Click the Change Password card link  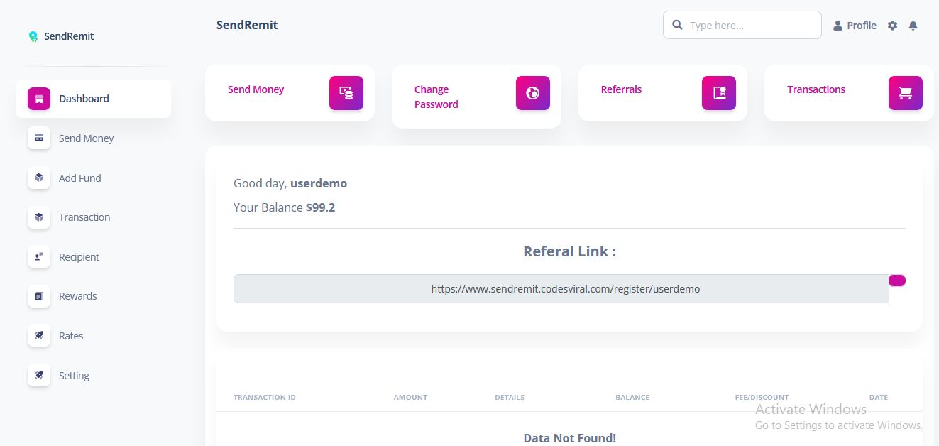click(436, 97)
